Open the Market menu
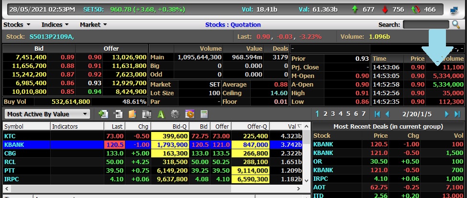Viewport: 467px width, 198px height. pos(93,24)
